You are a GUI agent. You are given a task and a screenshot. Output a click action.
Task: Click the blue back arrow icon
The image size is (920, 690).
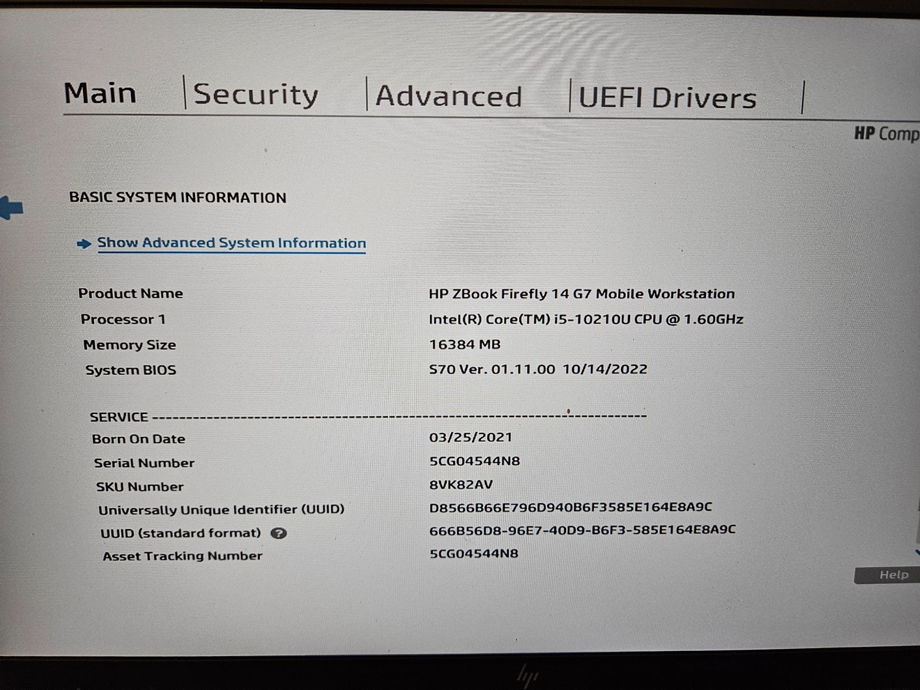tap(11, 207)
